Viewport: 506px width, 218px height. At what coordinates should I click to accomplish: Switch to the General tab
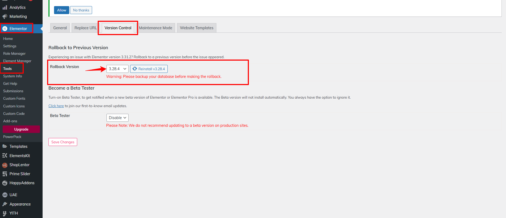click(x=60, y=28)
